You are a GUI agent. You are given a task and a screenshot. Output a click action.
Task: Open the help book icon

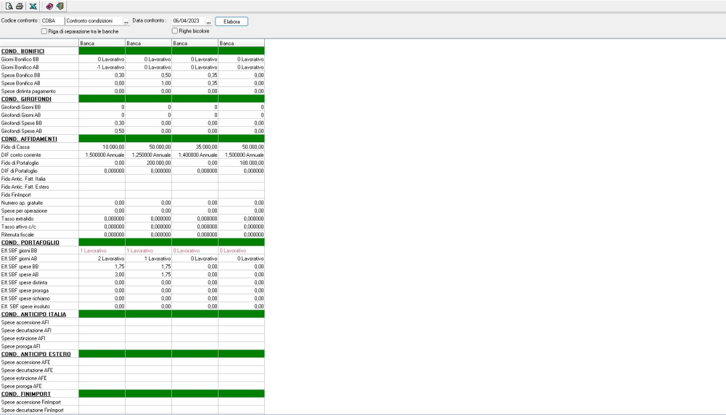pyautogui.click(x=49, y=6)
